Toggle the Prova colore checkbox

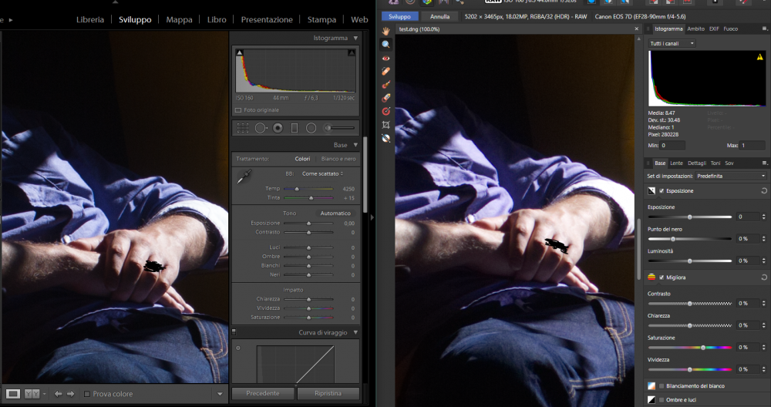point(86,394)
